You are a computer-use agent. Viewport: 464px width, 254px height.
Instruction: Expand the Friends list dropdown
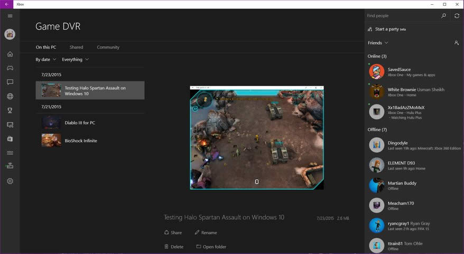(x=378, y=43)
